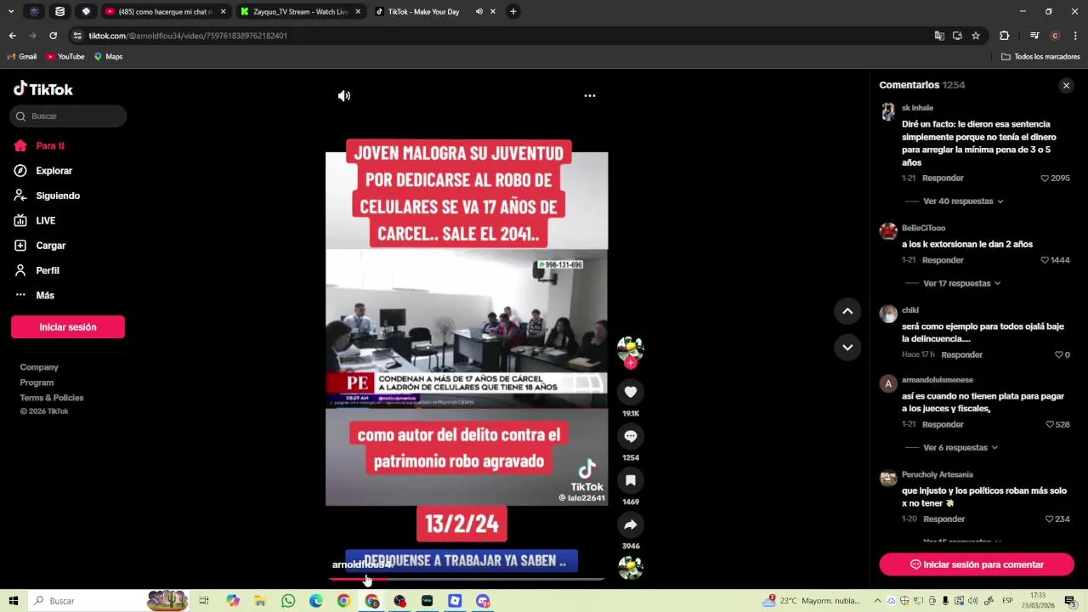1088x612 pixels.
Task: Open the tab search dropdown arrow
Action: click(x=12, y=12)
